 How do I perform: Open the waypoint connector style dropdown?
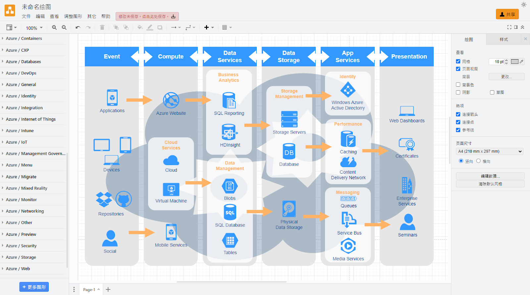(x=190, y=27)
